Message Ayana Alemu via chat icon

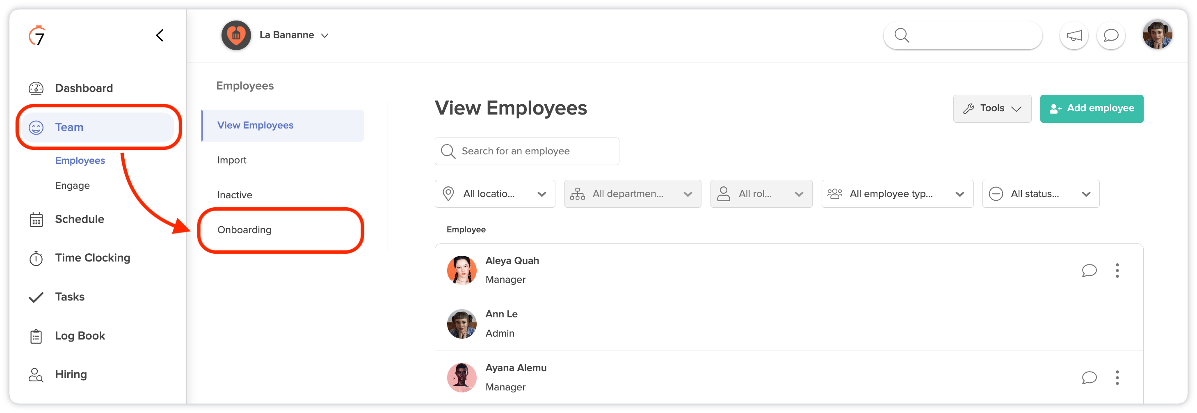coord(1089,378)
